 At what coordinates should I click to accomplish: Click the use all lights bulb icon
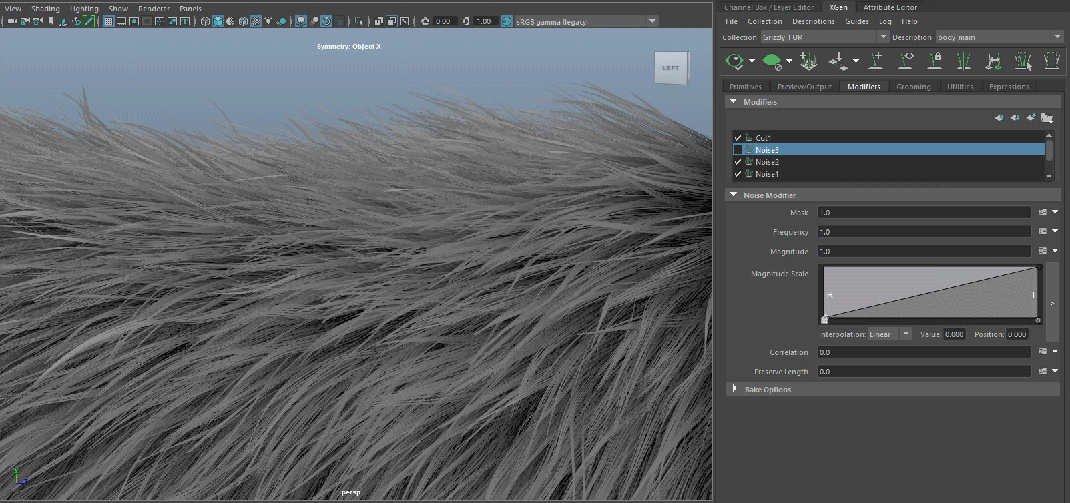click(x=268, y=21)
